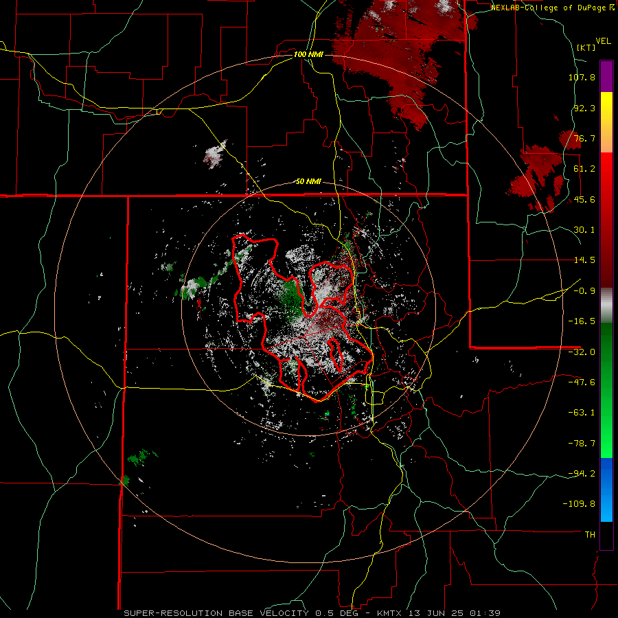Click the SUPER-RESOLUTION BASE VELOCITY caption text
This screenshot has height=618, width=618.
pyautogui.click(x=216, y=613)
